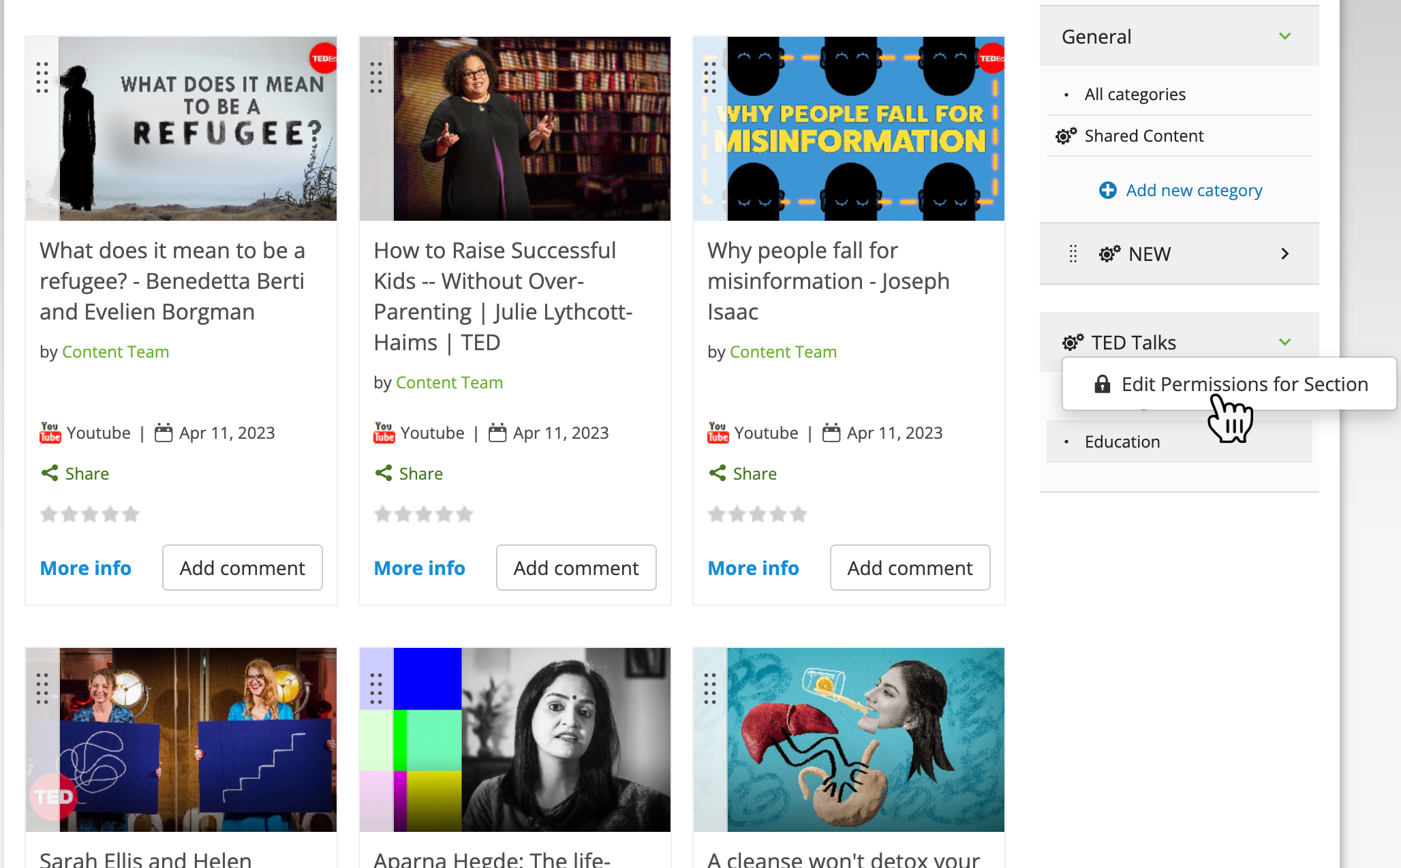Viewport: 1401px width, 868px height.
Task: Grab drag handle on misinformation video card
Action: coord(710,77)
